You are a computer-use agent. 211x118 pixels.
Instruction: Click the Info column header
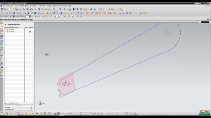point(26,27)
